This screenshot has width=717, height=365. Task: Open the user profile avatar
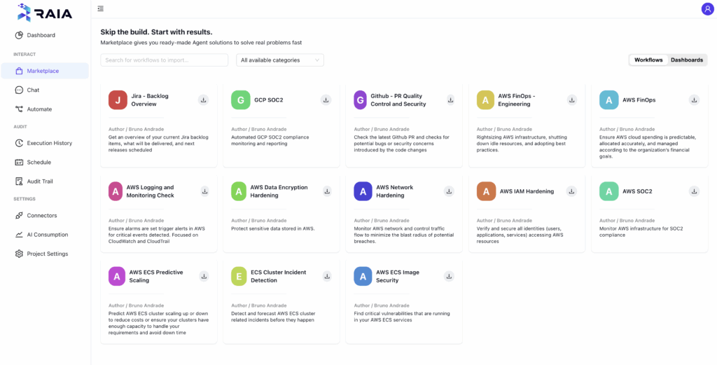708,8
